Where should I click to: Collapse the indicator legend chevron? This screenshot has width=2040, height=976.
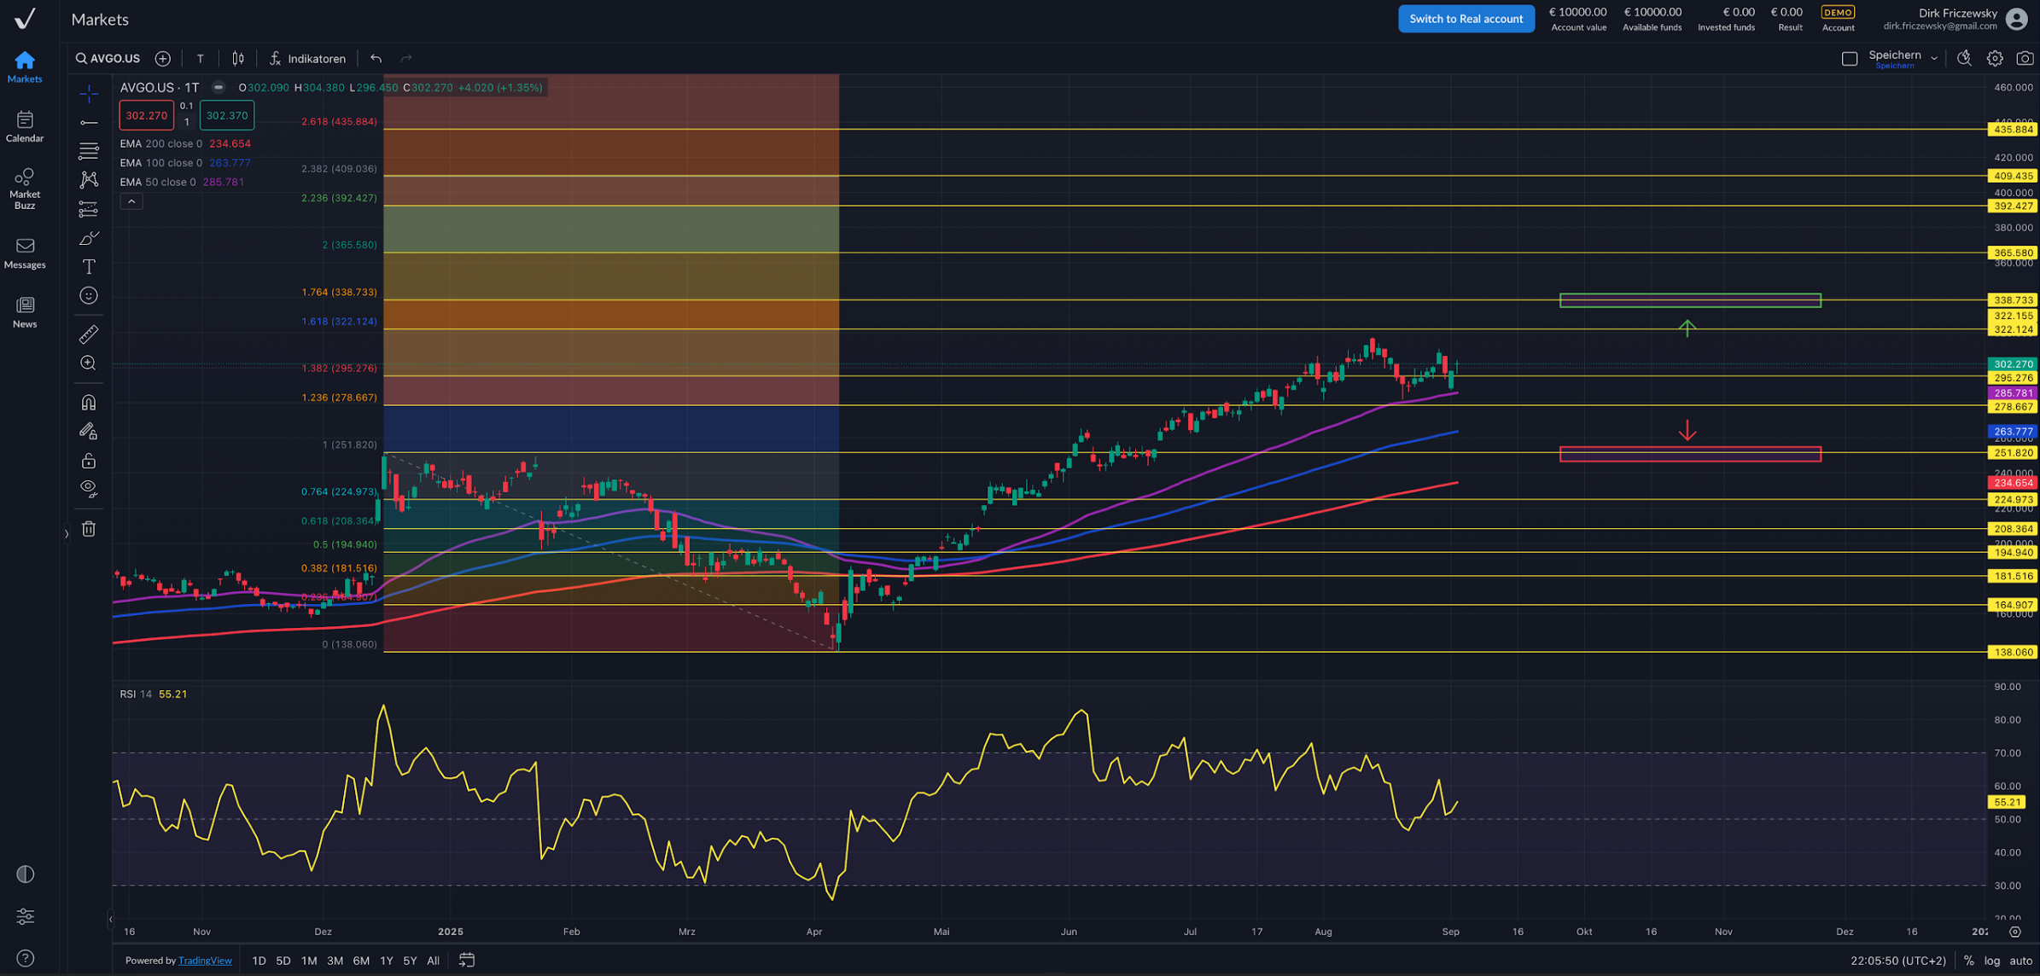point(131,202)
